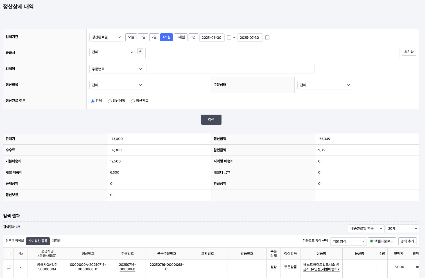This screenshot has width=425, height=278.
Task: Tick the checkbox for row number 7
Action: (x=8, y=267)
